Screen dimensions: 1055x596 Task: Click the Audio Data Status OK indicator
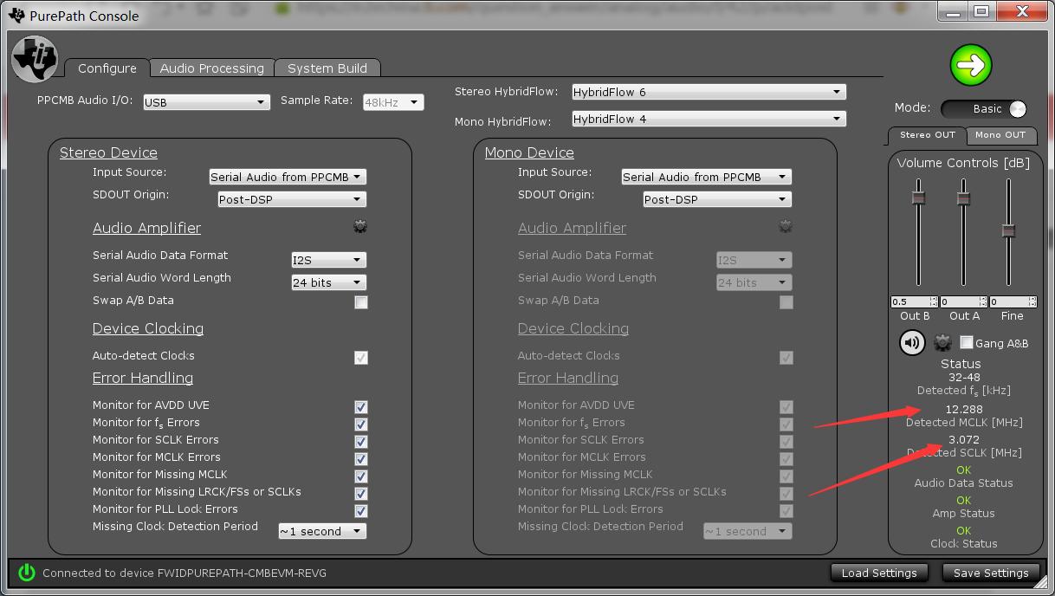(964, 470)
